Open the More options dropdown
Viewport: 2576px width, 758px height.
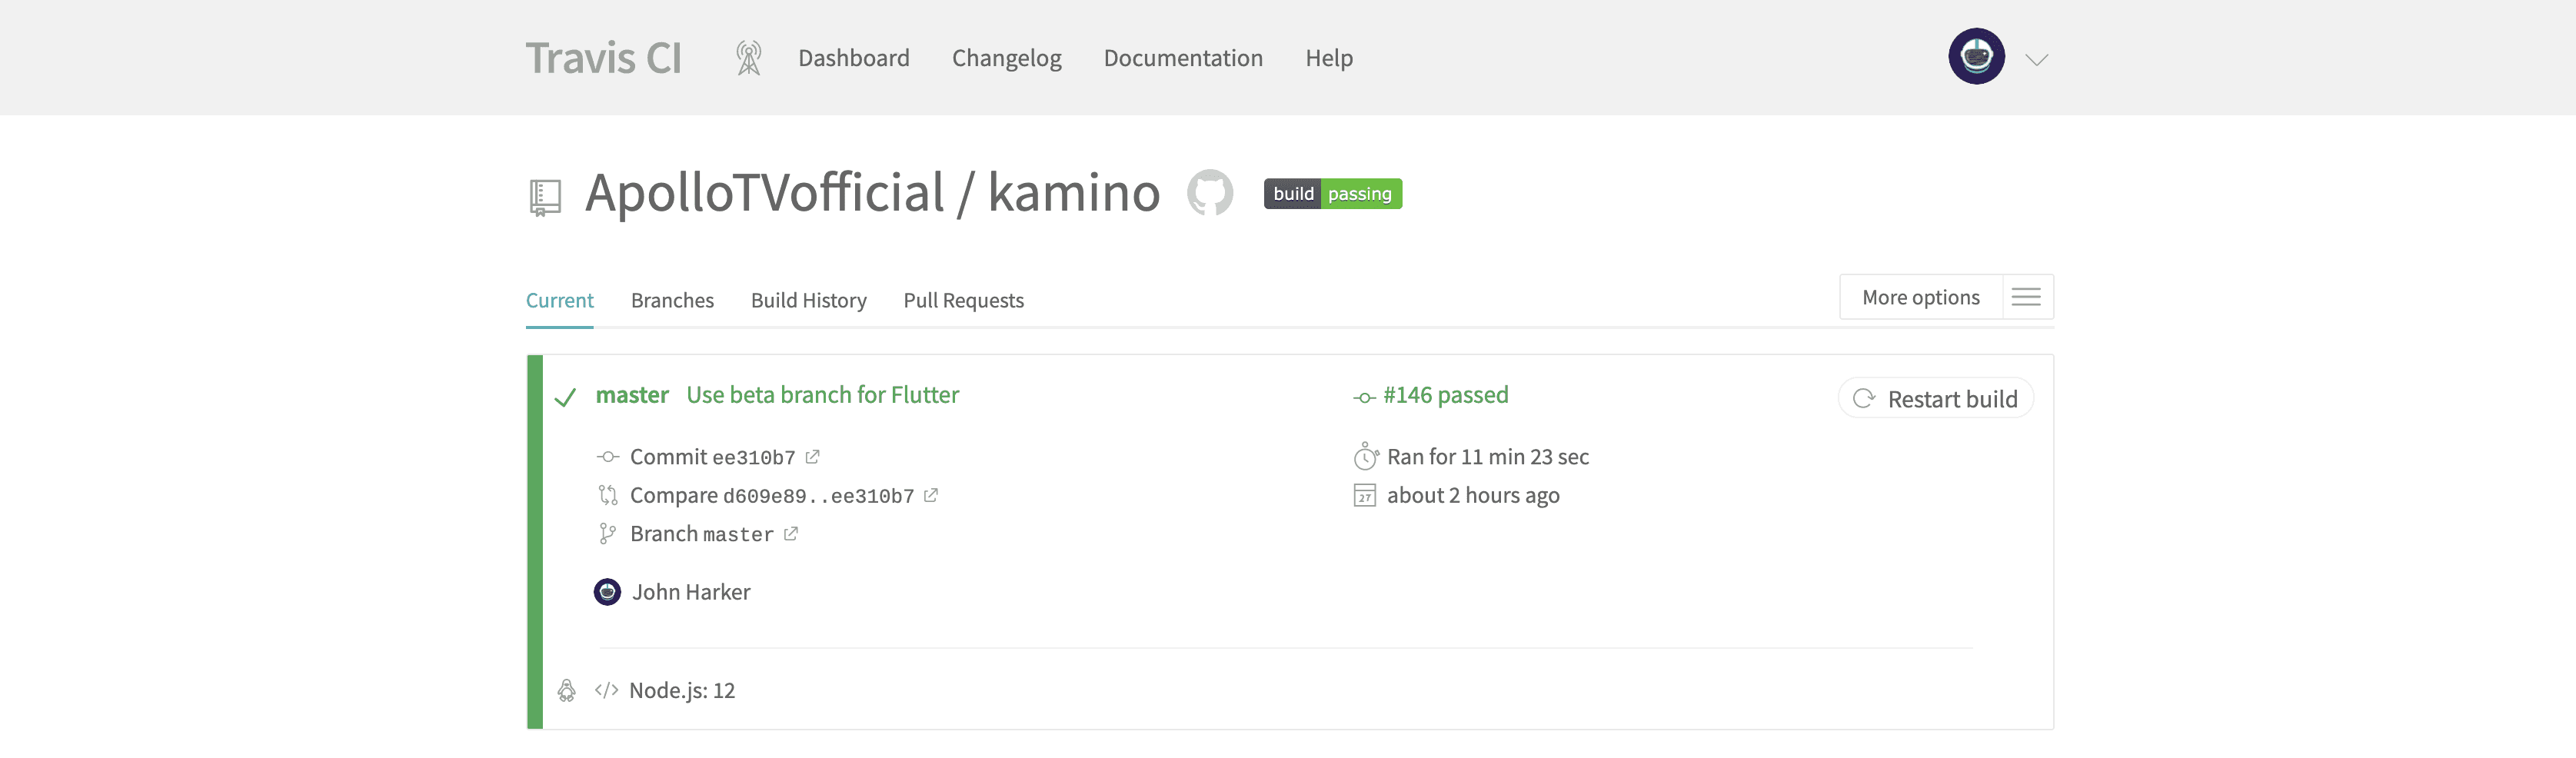tap(1920, 297)
